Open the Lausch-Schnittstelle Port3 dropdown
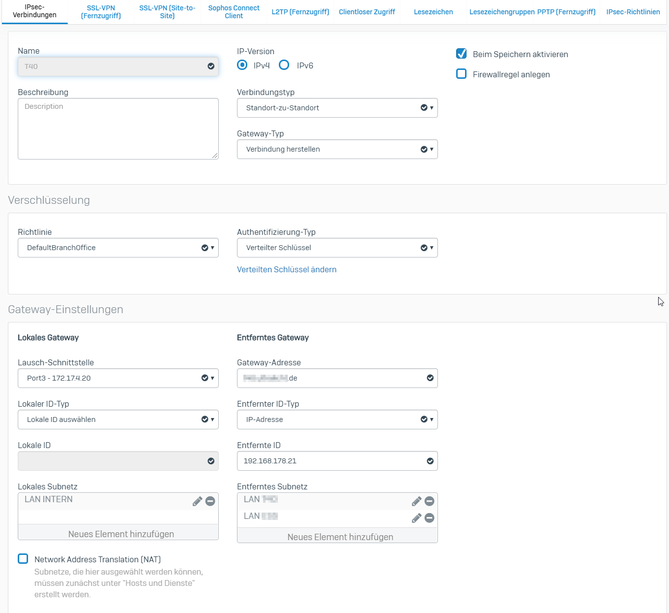Viewport: 669px width, 613px height. coord(118,378)
